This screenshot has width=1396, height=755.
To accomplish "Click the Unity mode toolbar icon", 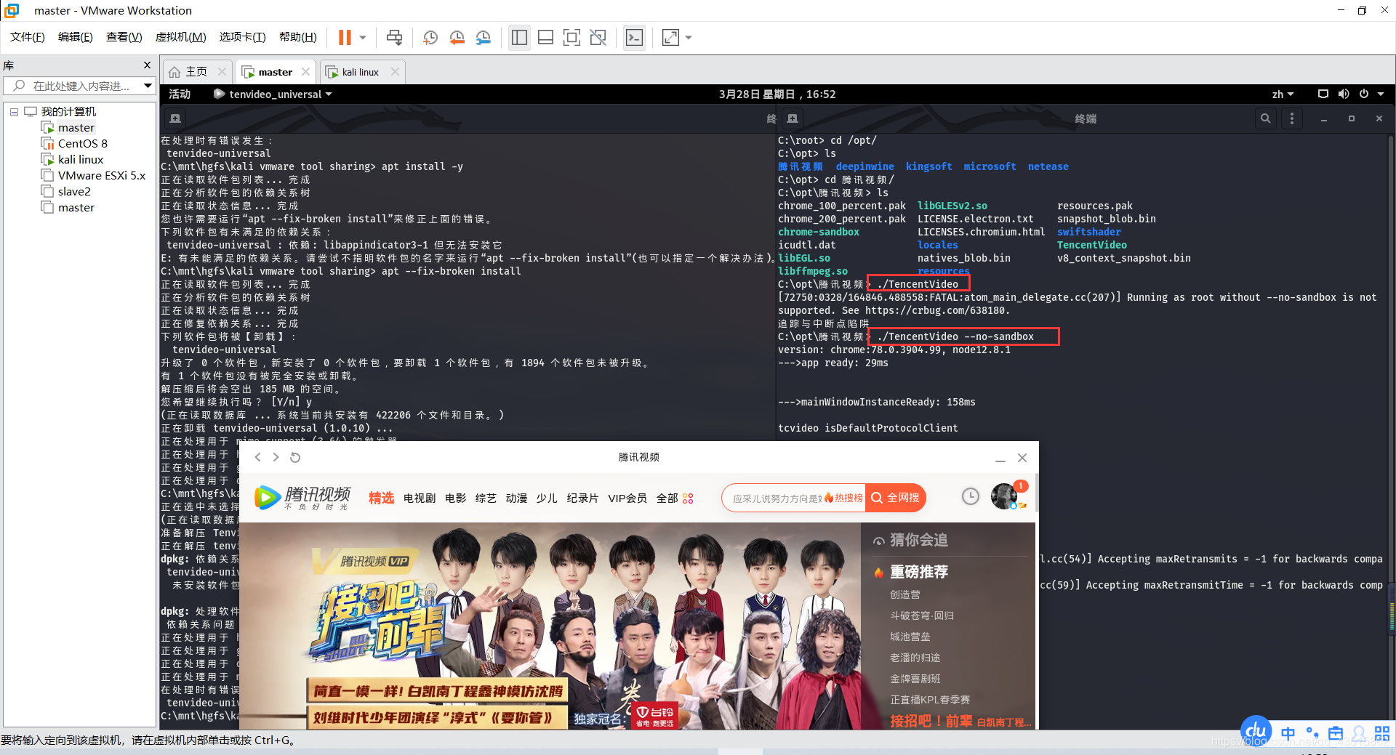I will pyautogui.click(x=598, y=37).
